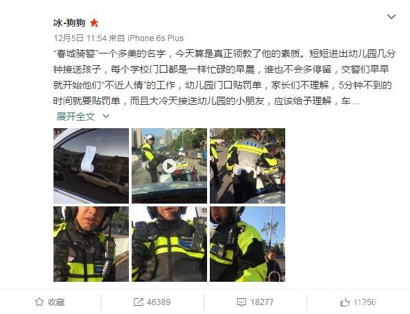Click the 12月5日 11:54 timestamp
410x314 pixels.
tap(80, 38)
